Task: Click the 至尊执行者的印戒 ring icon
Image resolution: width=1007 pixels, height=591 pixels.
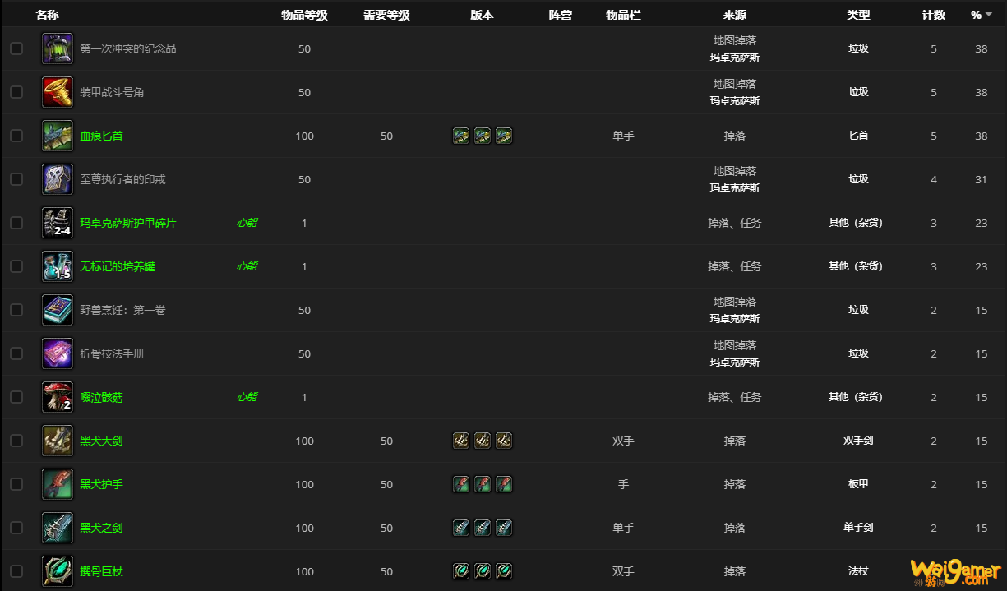Action: click(x=58, y=179)
